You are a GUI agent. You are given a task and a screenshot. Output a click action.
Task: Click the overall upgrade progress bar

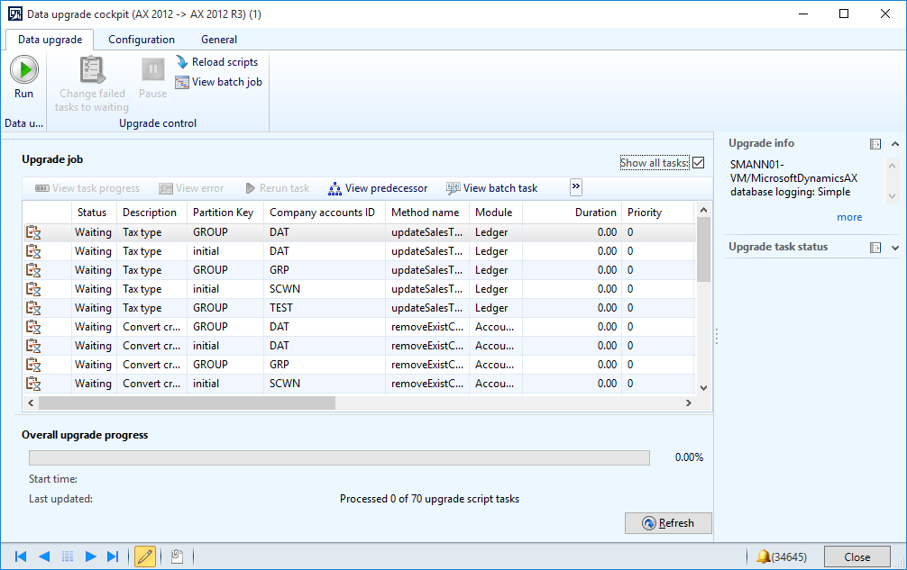click(340, 458)
